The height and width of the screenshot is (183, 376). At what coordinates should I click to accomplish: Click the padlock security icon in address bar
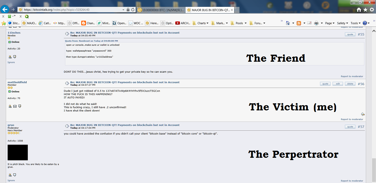(x=128, y=10)
